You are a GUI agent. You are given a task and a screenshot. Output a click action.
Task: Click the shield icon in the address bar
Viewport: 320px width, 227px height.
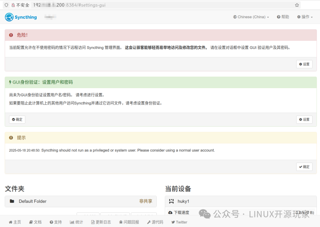click(6, 5)
